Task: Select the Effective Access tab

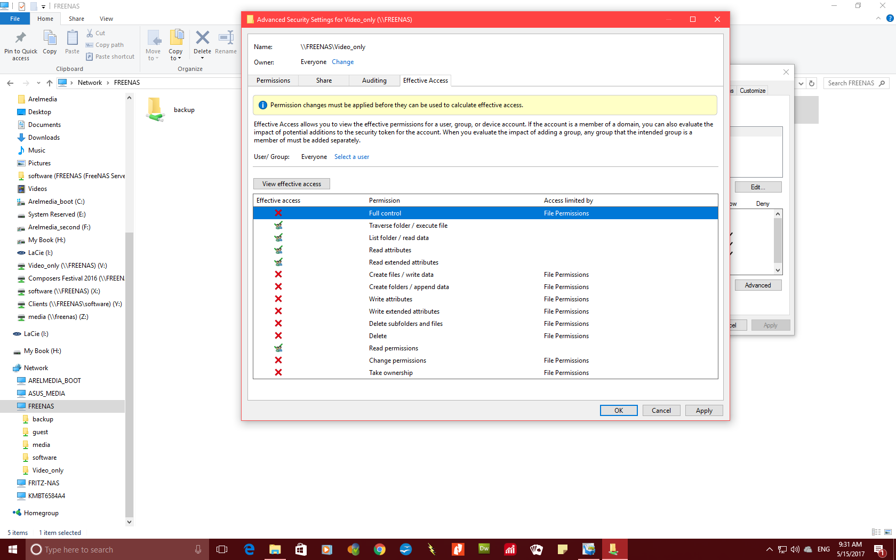Action: coord(426,81)
